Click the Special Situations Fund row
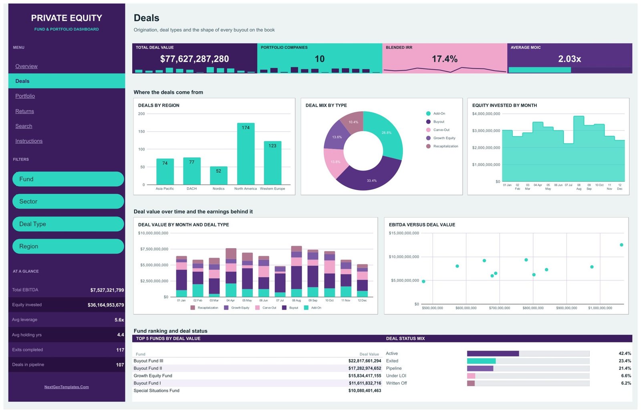This screenshot has height=413, width=641. pyautogui.click(x=257, y=391)
